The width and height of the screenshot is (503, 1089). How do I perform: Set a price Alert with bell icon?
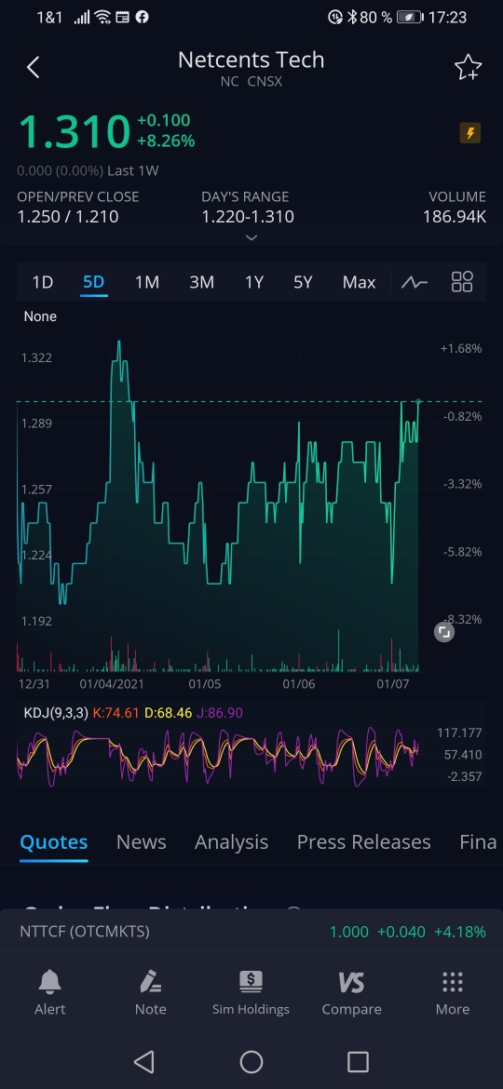click(x=50, y=993)
